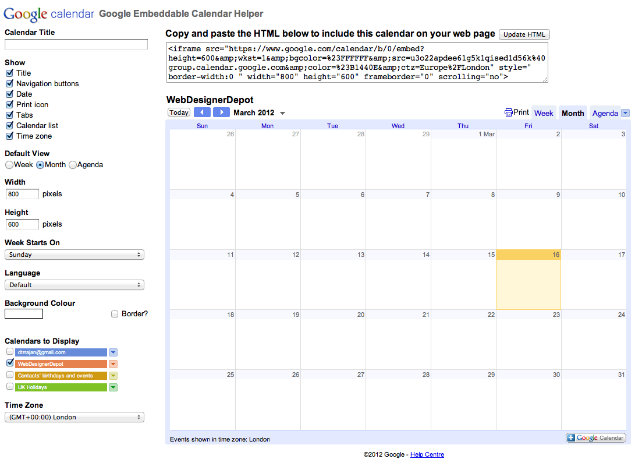Switch to the Week tab
This screenshot has width=635, height=466.
pos(544,113)
